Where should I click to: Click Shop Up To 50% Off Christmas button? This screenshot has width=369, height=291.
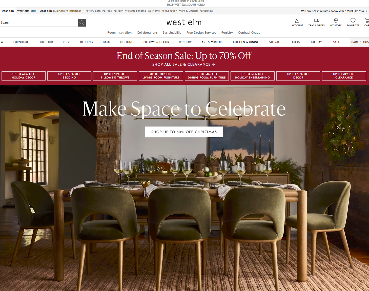(x=184, y=132)
